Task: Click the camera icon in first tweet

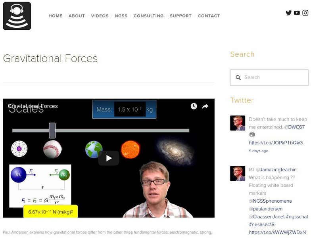Action: (252, 135)
